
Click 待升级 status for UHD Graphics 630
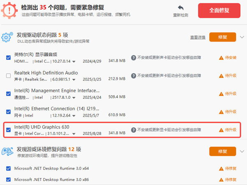230,130
